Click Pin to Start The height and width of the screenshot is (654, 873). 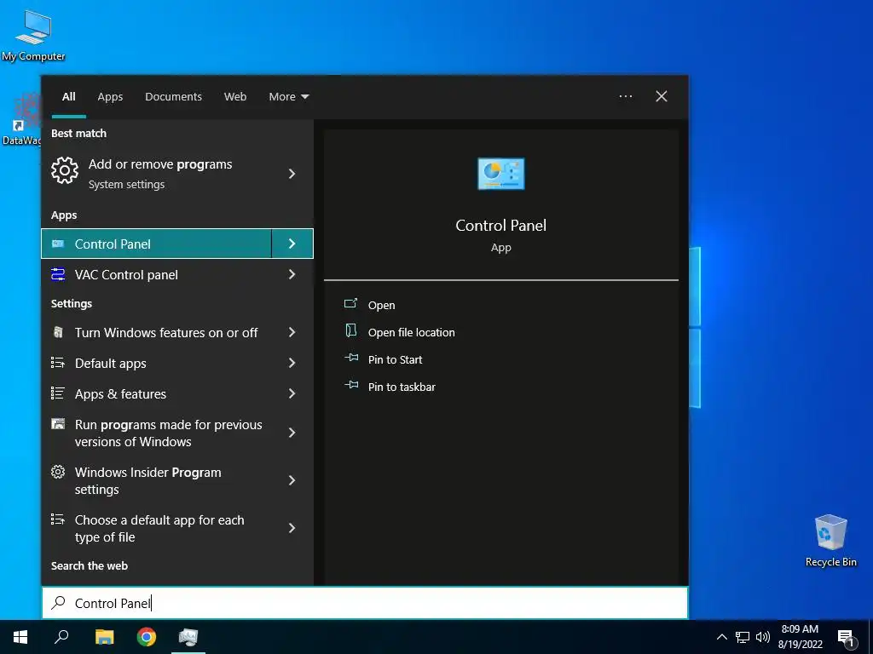[395, 359]
